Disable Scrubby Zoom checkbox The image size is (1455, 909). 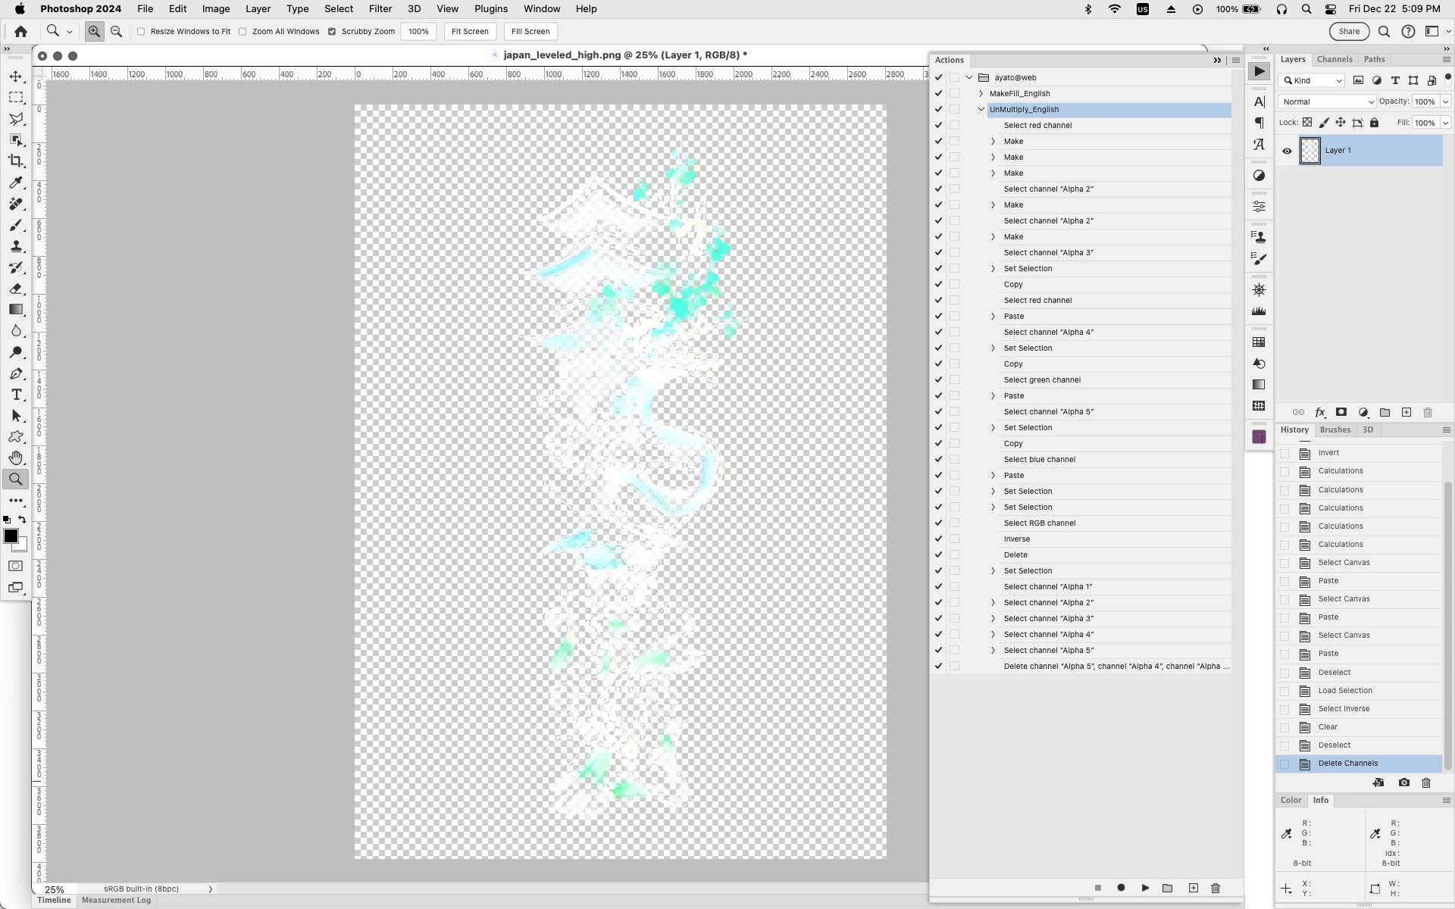click(x=332, y=32)
